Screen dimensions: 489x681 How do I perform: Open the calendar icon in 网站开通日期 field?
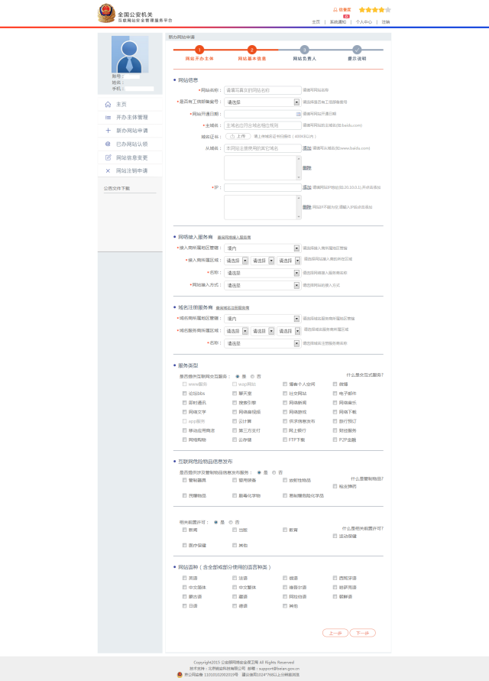point(296,114)
